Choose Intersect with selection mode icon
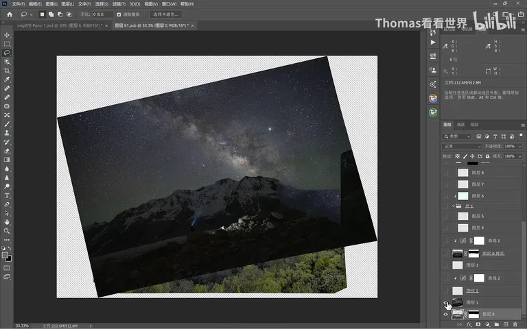Viewport: 527px width, 329px height. [x=69, y=14]
